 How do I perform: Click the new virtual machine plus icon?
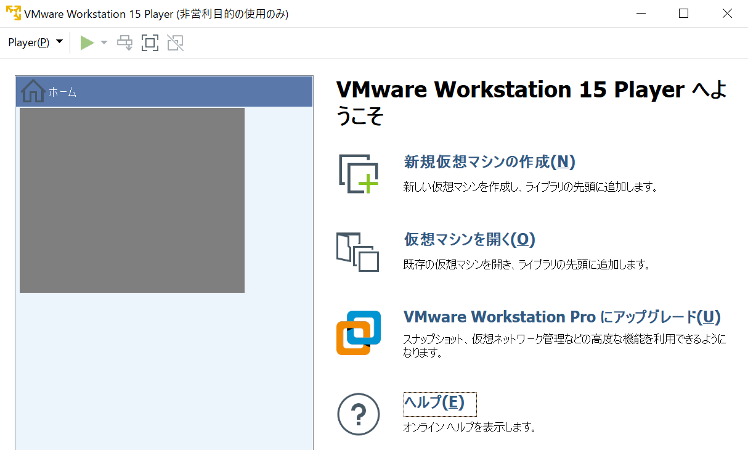point(359,174)
